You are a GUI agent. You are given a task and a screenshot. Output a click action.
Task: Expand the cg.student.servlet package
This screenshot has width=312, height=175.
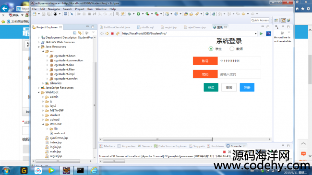pos(48,79)
